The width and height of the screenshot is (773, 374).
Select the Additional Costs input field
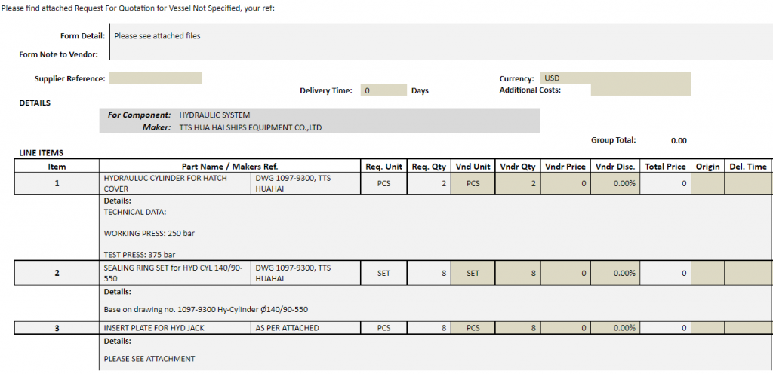(640, 90)
